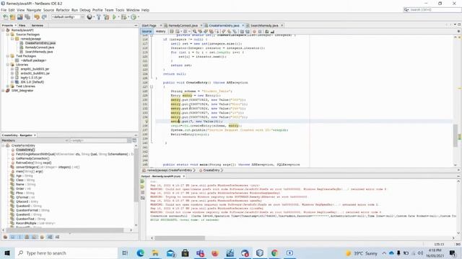Click the New File toolbar icon
The width and height of the screenshot is (462, 259).
pos(5,17)
